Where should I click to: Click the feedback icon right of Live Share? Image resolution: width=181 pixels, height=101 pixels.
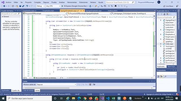pyautogui.click(x=177, y=6)
